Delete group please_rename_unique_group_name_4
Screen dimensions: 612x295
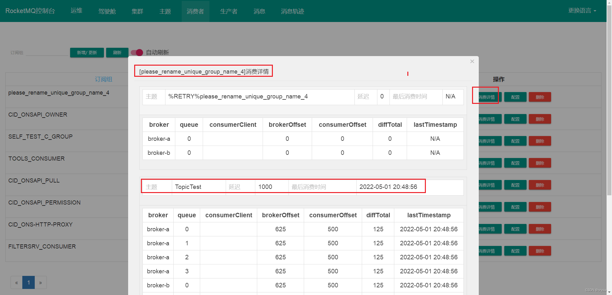click(x=540, y=97)
